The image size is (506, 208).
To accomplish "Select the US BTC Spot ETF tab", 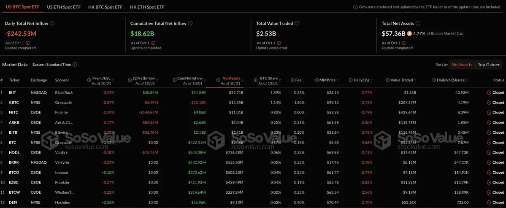I will tap(23, 7).
